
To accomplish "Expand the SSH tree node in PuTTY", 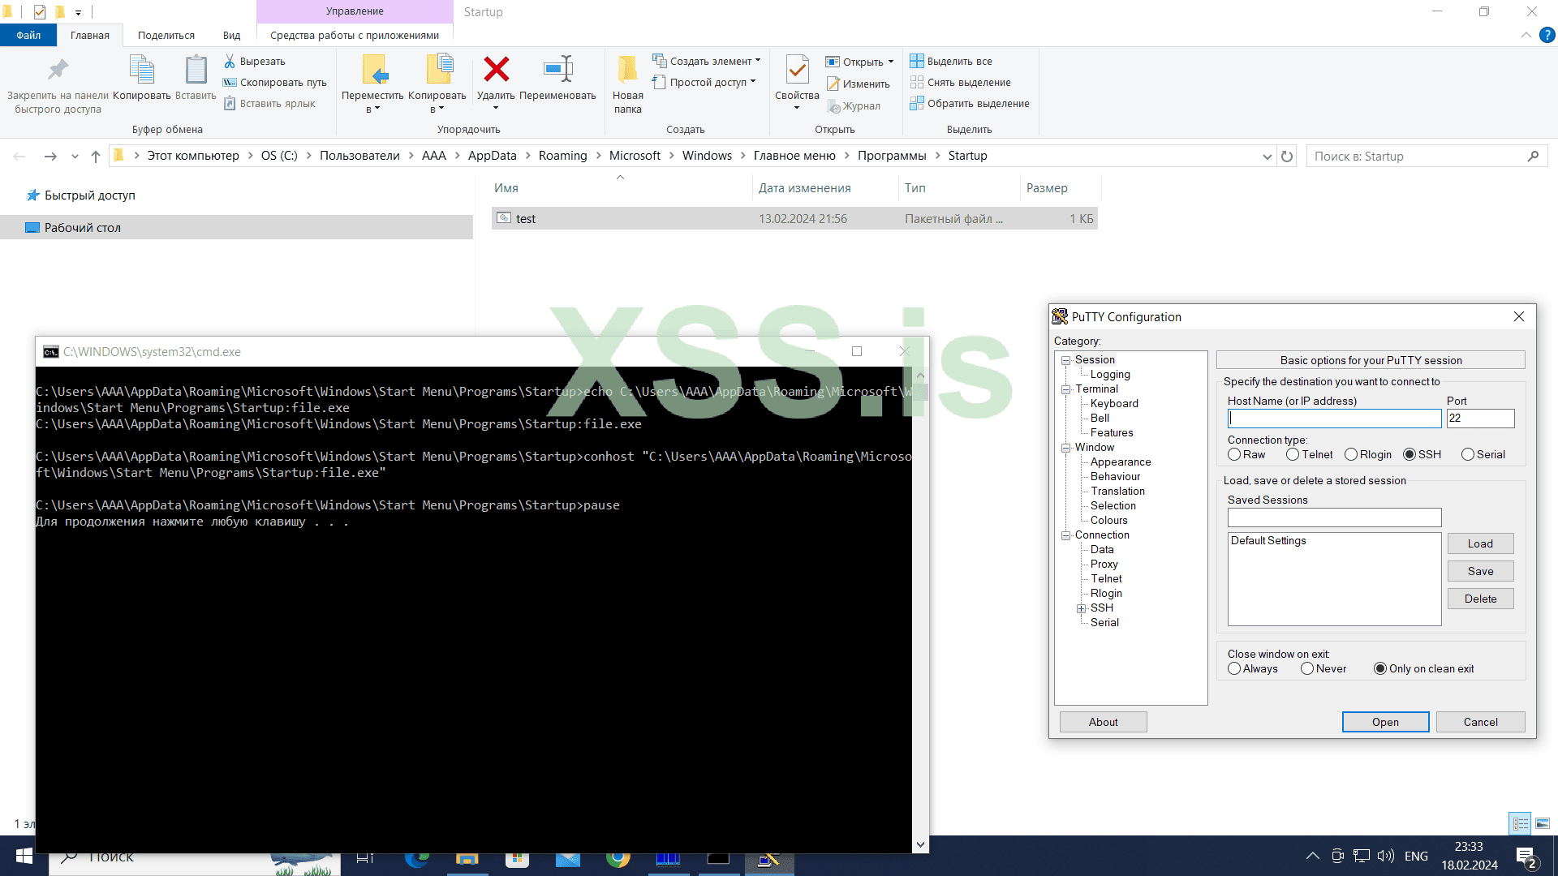I will [1082, 608].
